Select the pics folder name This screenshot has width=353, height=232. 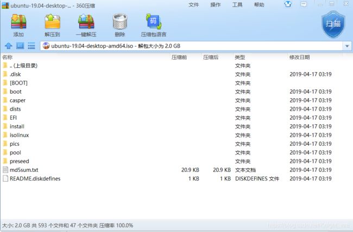pos(15,144)
